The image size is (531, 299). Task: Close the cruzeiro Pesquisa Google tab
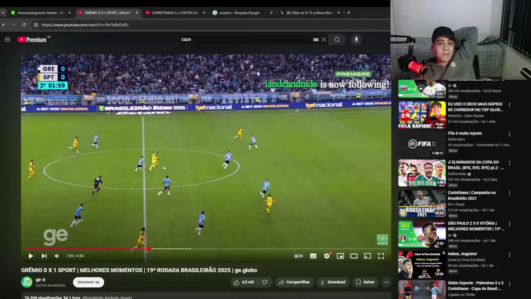pyautogui.click(x=271, y=13)
